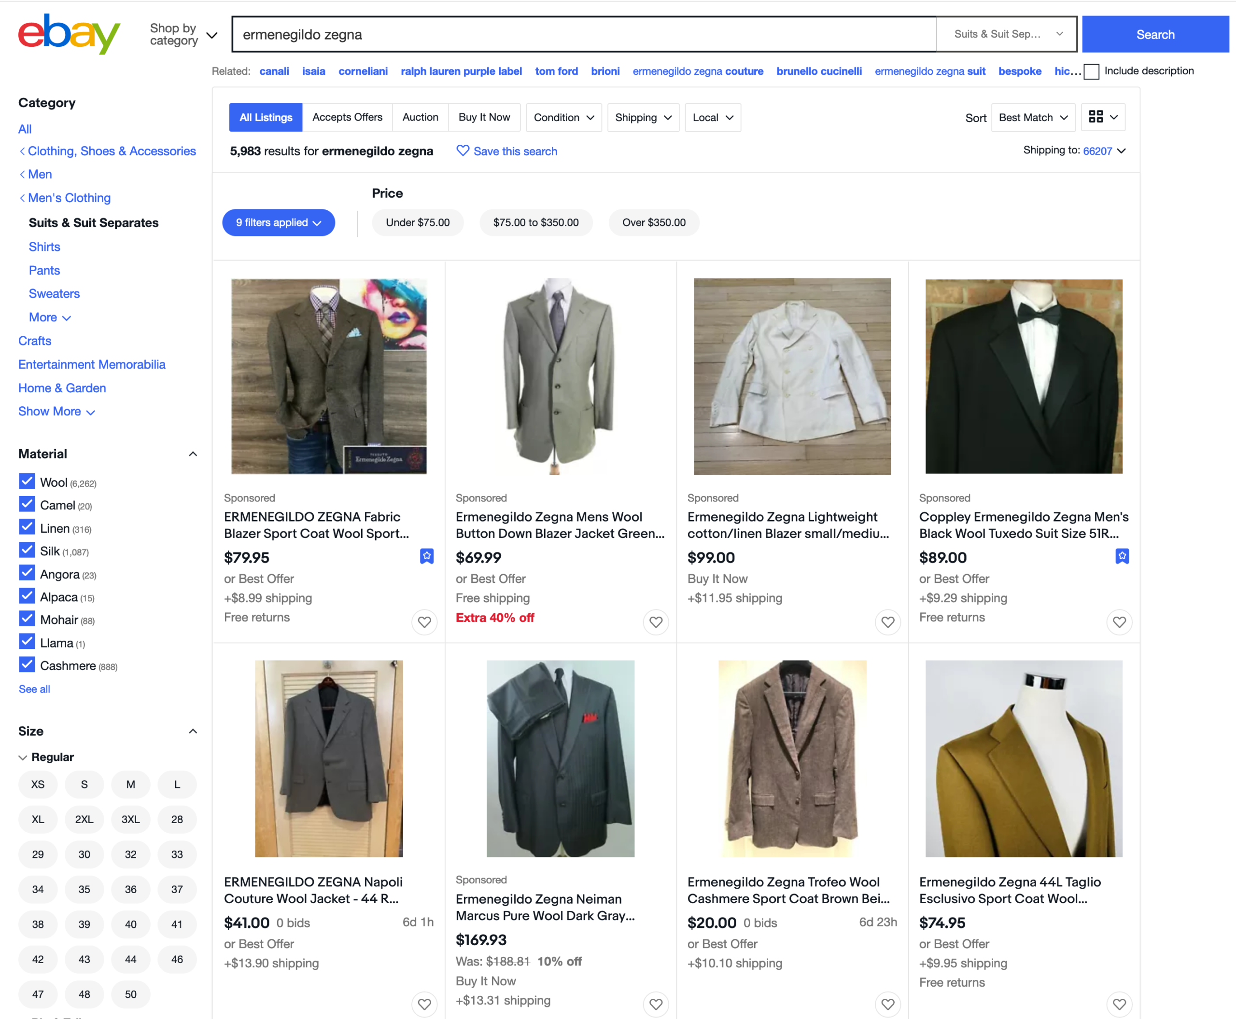Filter price Over $350.00

654,222
